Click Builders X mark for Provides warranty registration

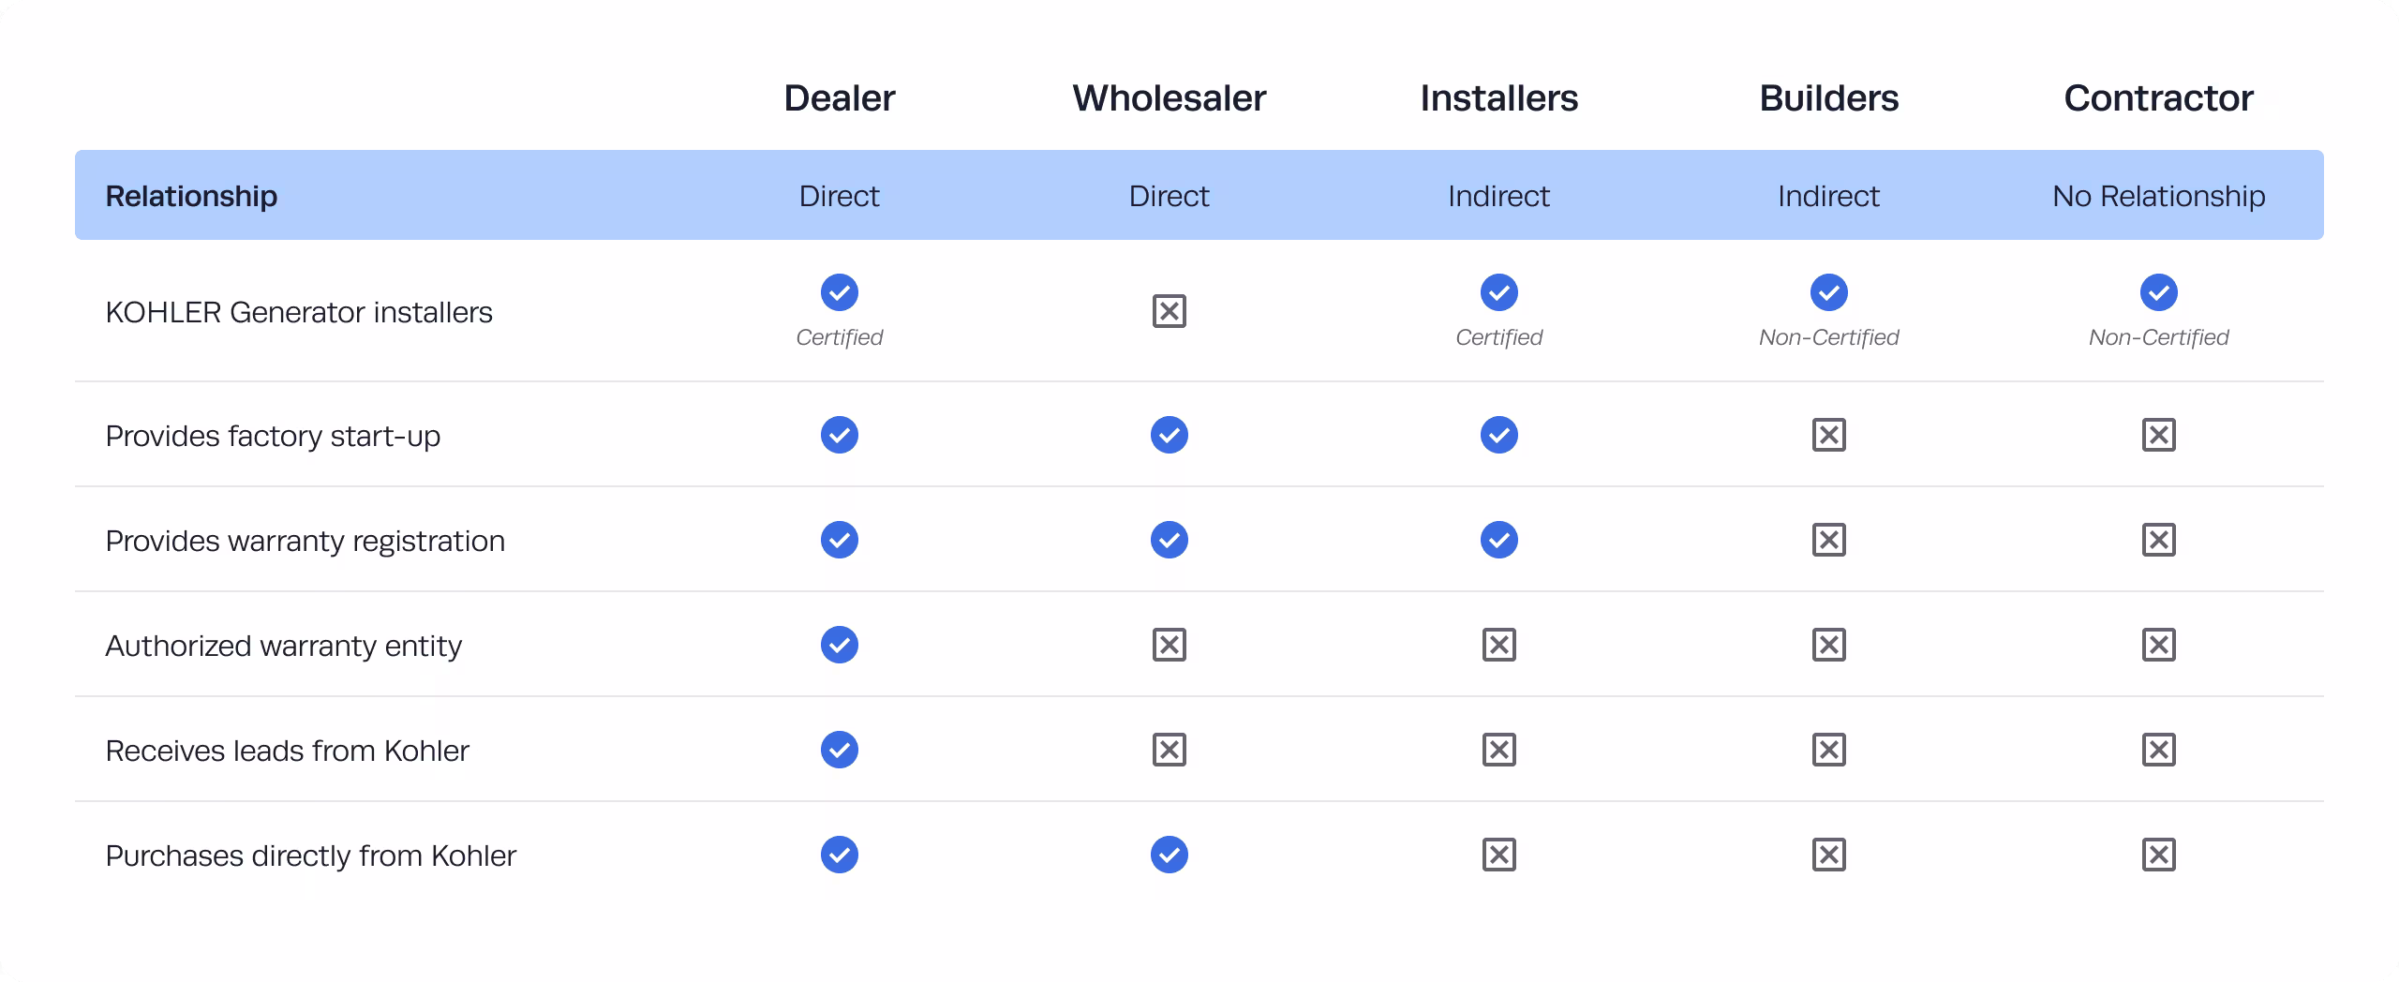1829,540
